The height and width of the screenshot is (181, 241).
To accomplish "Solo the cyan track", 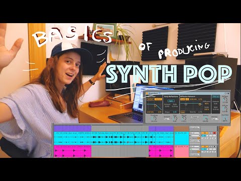I will (210, 133).
